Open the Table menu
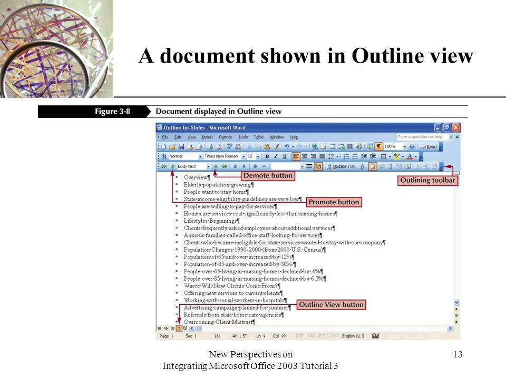The image size is (506, 379). (259, 137)
